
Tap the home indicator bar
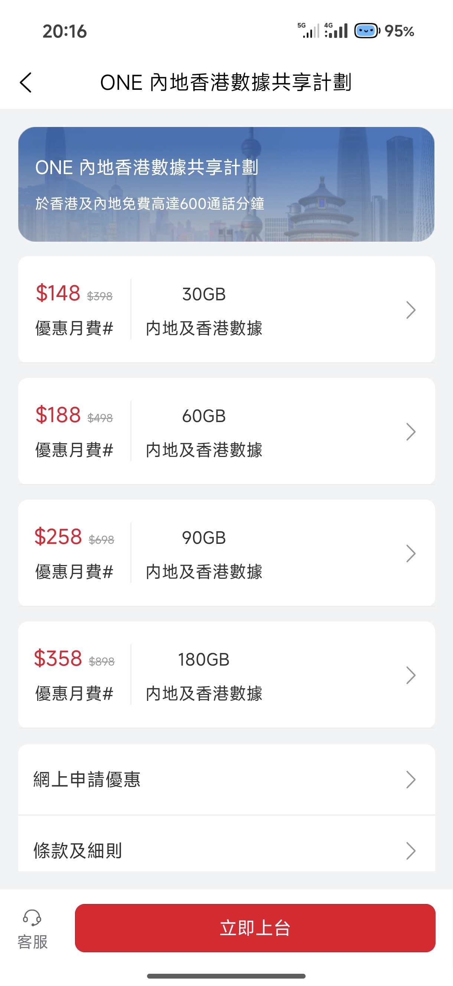(x=226, y=976)
